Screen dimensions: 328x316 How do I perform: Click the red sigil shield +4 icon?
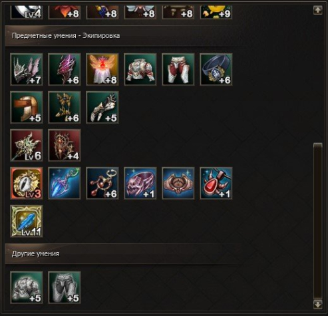[x=65, y=145]
